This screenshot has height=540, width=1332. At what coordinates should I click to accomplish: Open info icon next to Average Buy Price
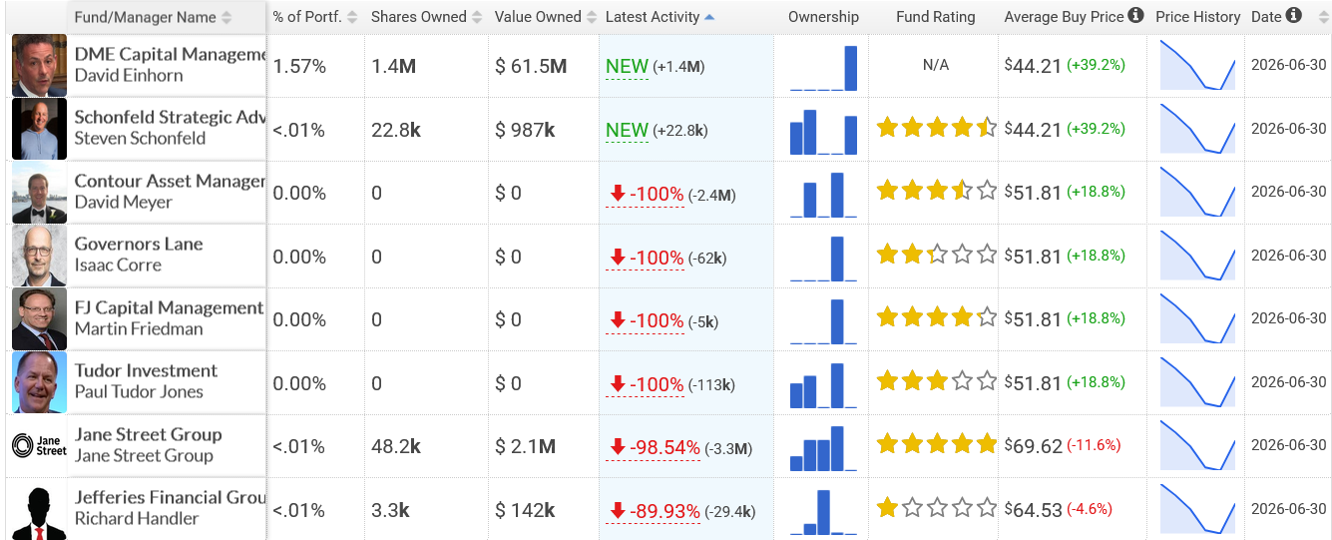tap(1135, 16)
